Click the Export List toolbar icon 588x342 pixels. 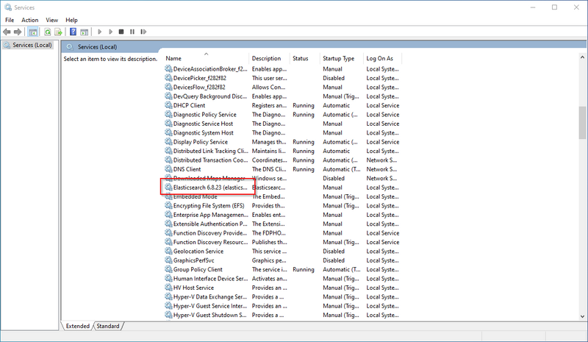(58, 32)
